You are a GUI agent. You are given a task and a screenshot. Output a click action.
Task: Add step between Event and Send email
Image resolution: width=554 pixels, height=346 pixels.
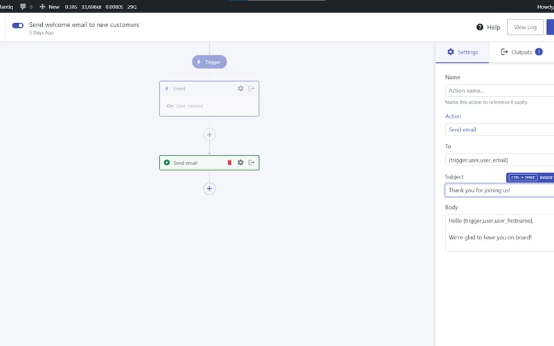(209, 135)
